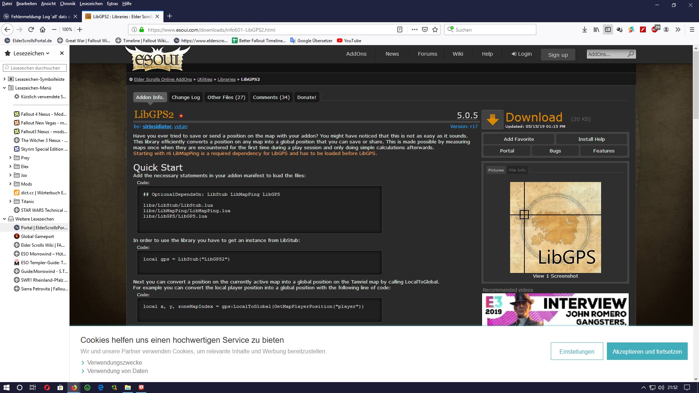Collapse the Weitere Lesezeichen folder
This screenshot has height=393, width=699.
tap(4, 219)
